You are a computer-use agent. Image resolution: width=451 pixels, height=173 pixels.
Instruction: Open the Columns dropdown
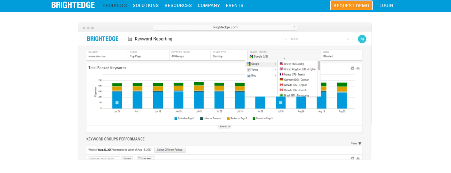point(146,158)
